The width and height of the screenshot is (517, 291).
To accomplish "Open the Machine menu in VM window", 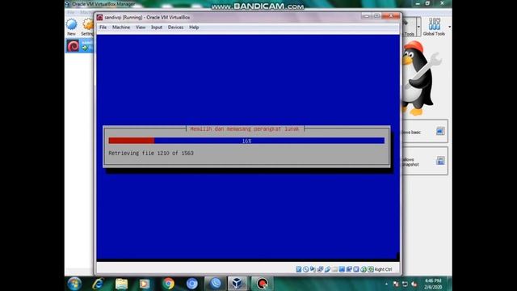I will 121,27.
